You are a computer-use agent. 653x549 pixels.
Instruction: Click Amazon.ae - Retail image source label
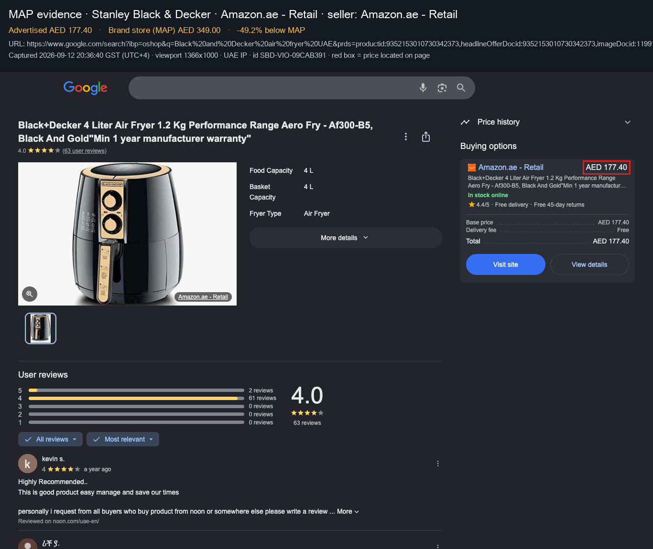[203, 297]
